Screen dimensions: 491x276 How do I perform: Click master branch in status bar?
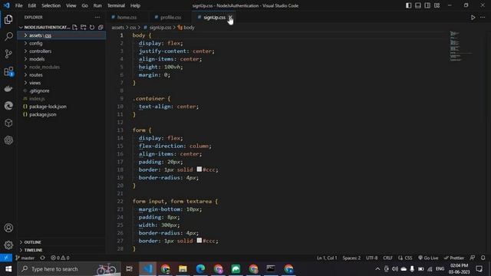click(25, 258)
